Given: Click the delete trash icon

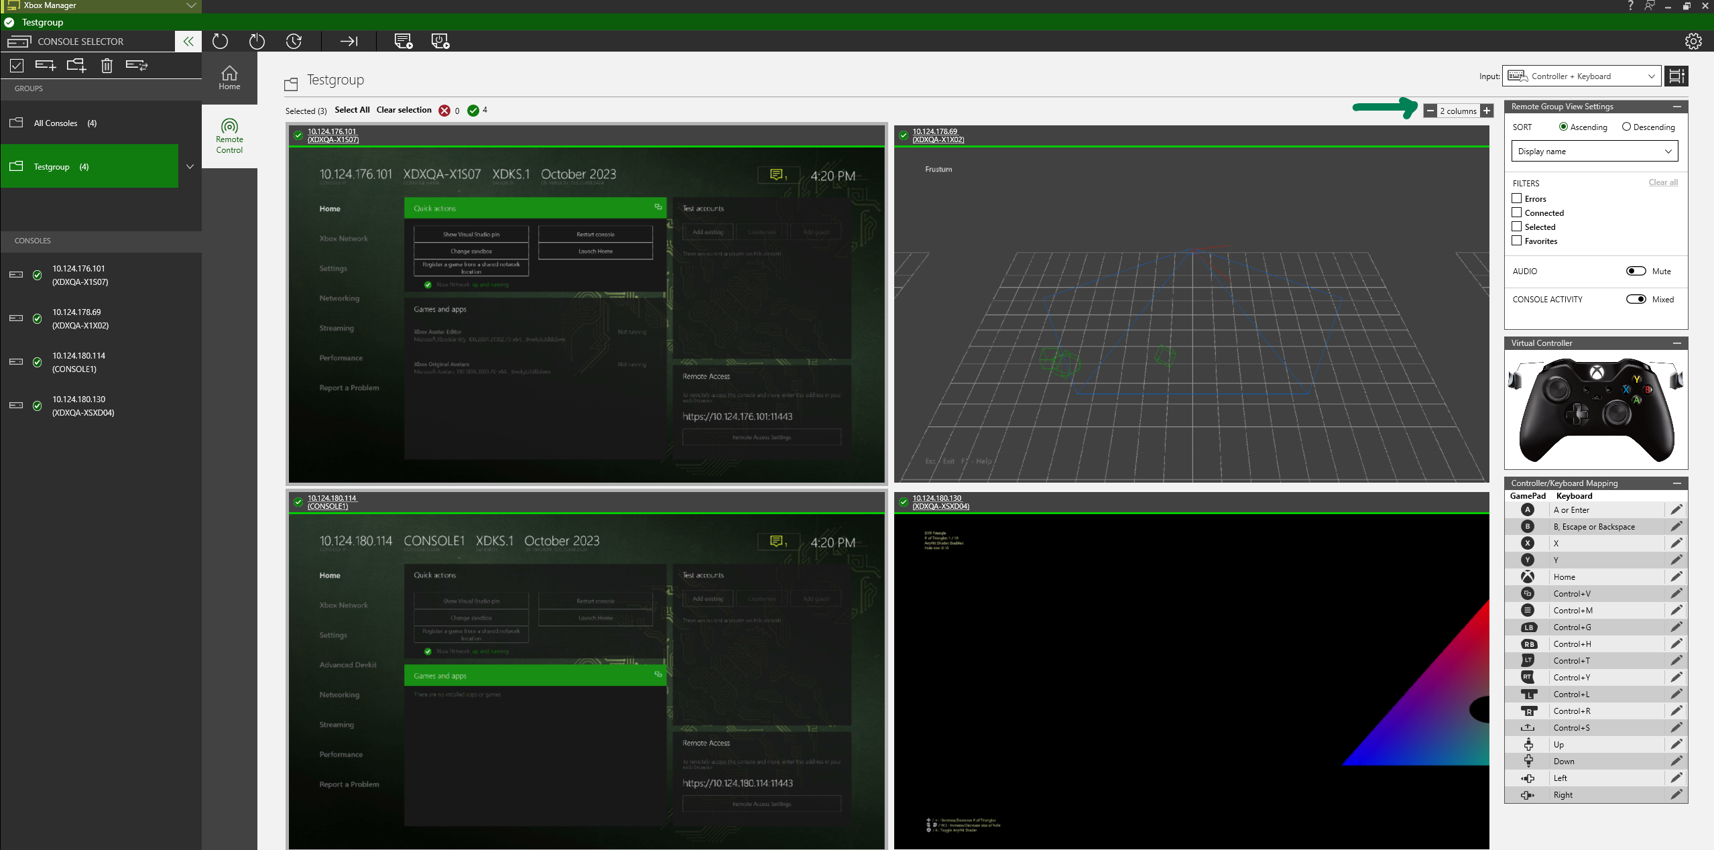Looking at the screenshot, I should tap(107, 66).
